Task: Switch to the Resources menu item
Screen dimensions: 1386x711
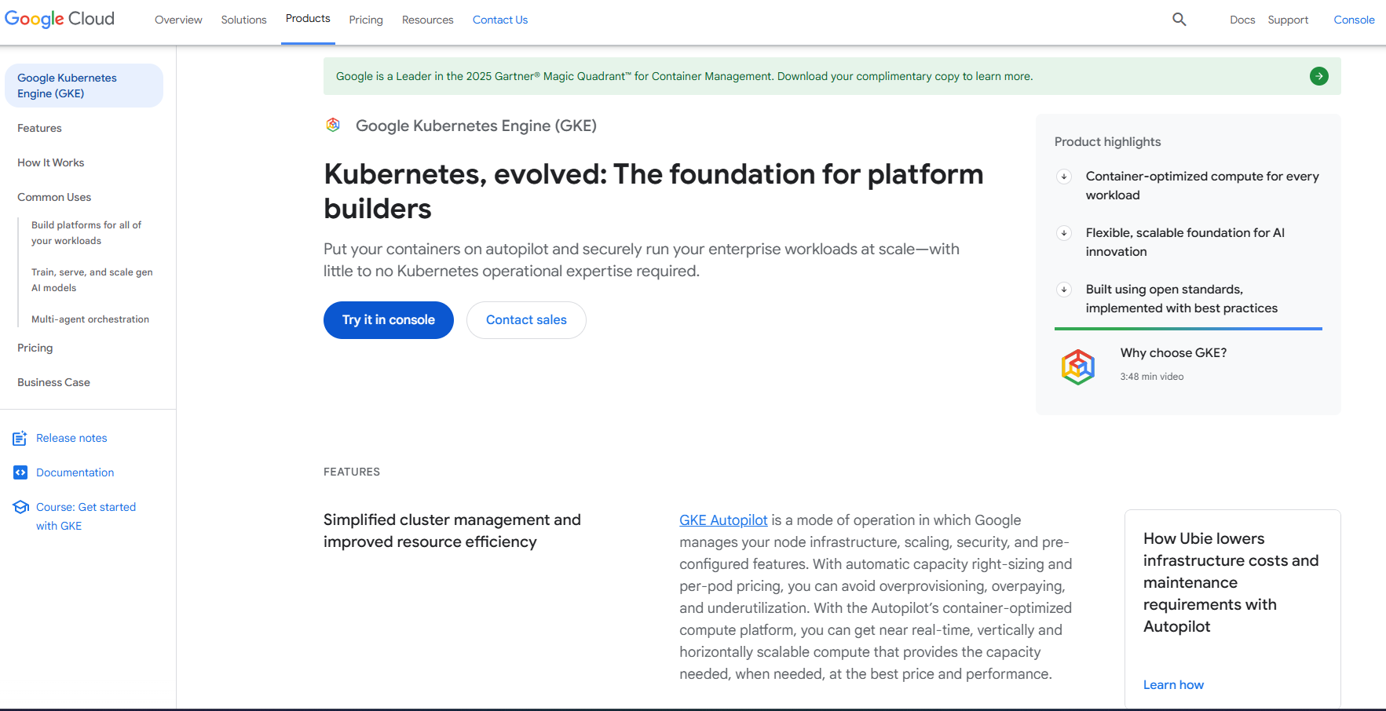Action: click(427, 20)
